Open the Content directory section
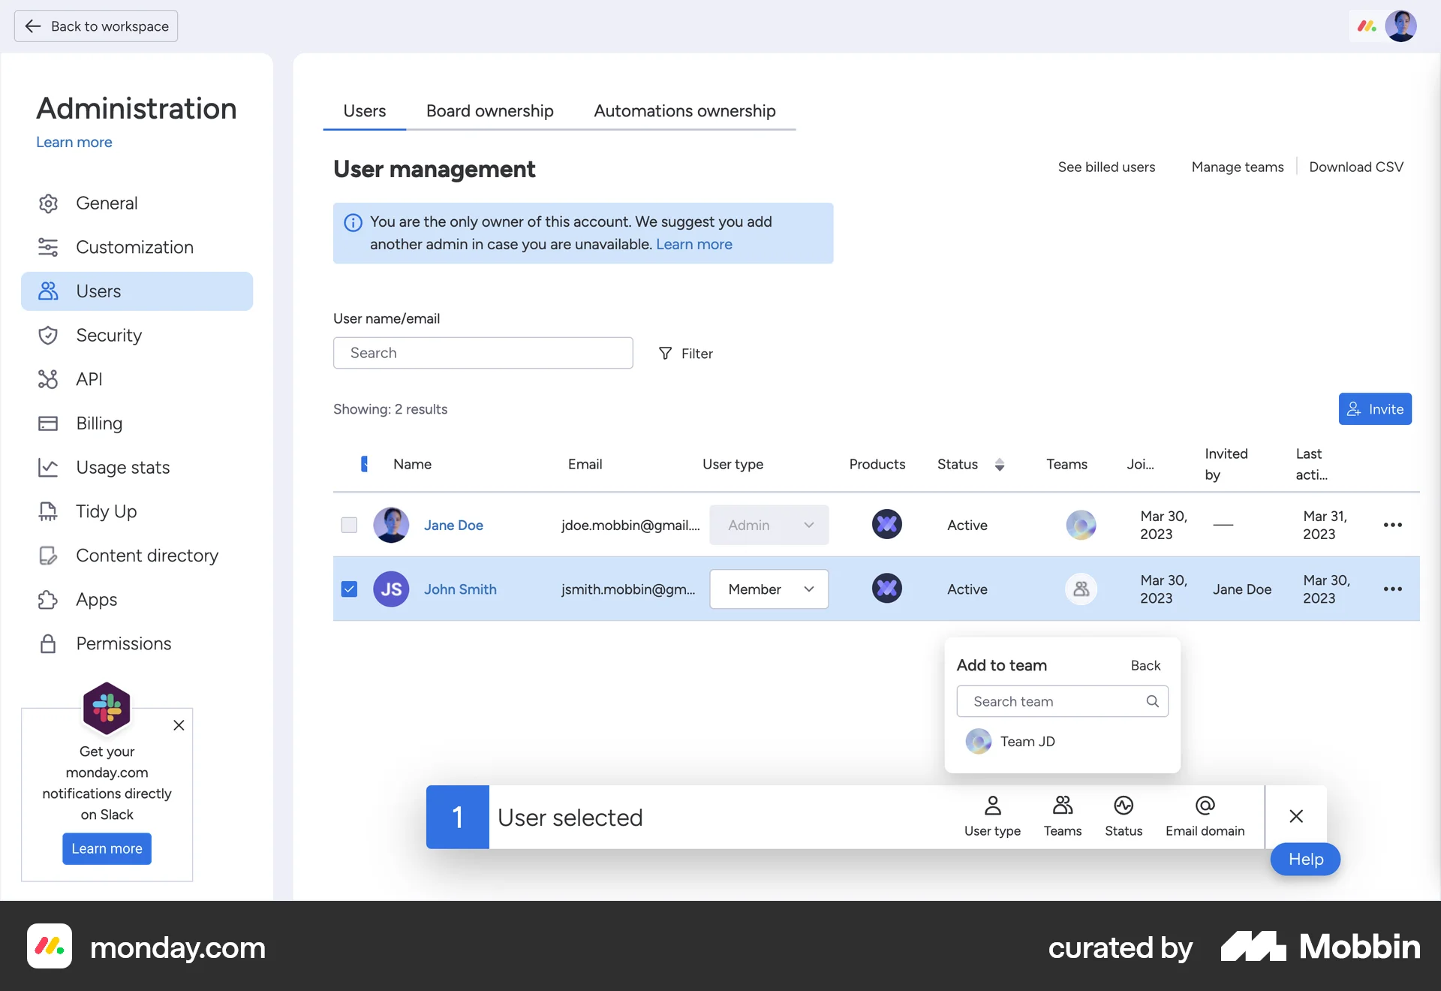The image size is (1441, 991). pyautogui.click(x=146, y=556)
